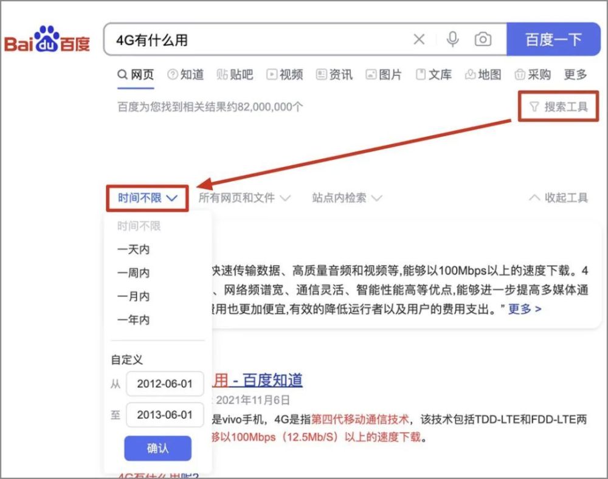
Task: Open the 视频 tab
Action: (285, 74)
